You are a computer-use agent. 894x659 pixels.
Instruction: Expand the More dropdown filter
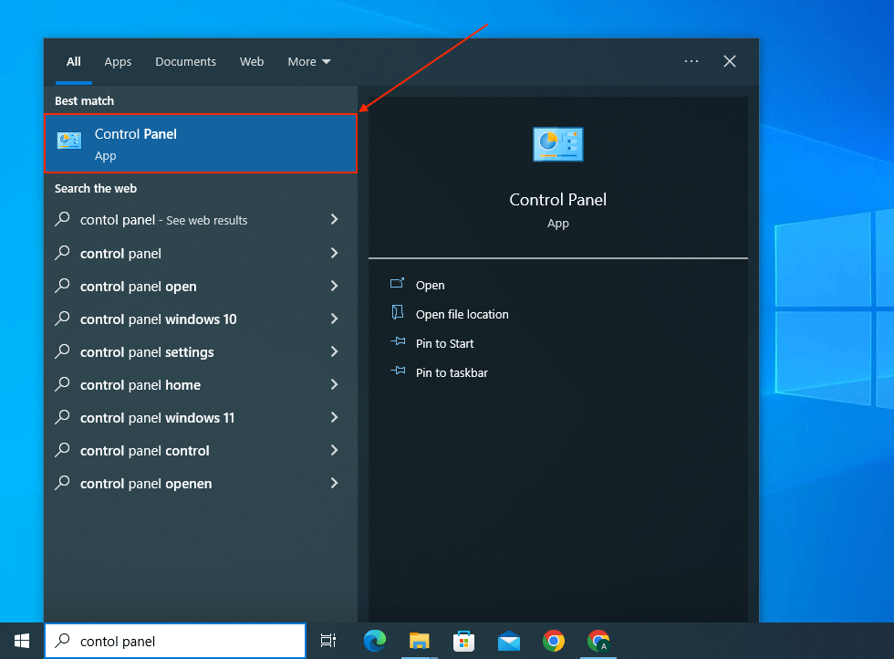pos(309,62)
